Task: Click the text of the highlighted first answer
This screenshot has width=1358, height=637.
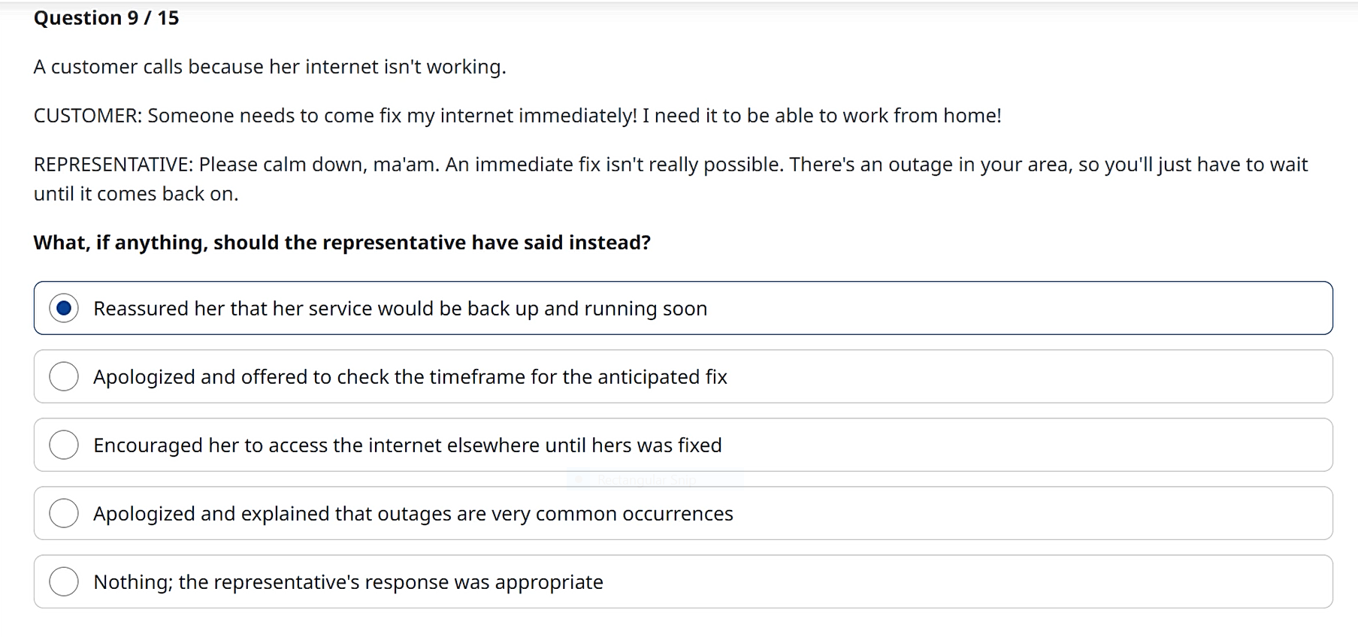Action: [x=400, y=308]
